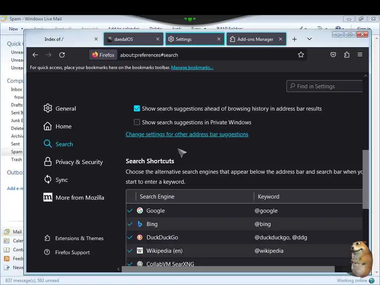Image resolution: width=380 pixels, height=285 pixels.
Task: Select the Wikipedia (en) engine row
Action: point(244,250)
